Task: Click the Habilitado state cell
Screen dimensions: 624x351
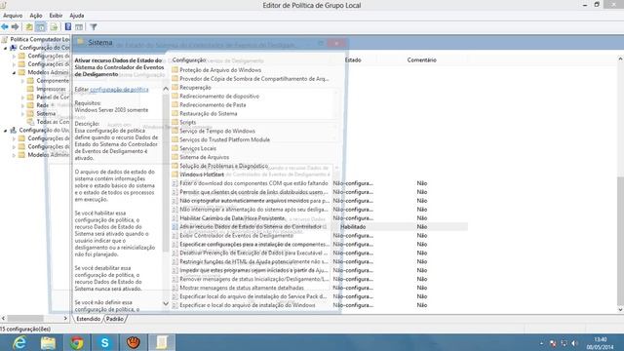Action: pyautogui.click(x=353, y=227)
